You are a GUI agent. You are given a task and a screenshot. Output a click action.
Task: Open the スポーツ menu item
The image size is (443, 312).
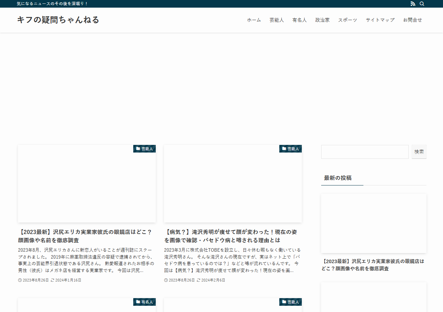click(348, 20)
